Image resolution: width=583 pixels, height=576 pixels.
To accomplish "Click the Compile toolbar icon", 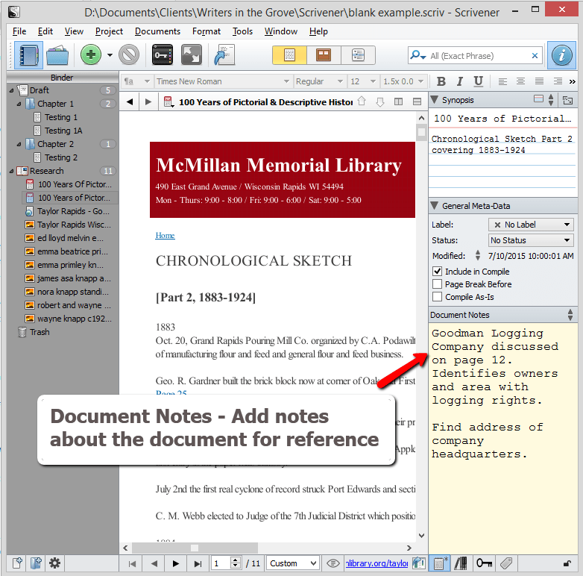I will (224, 55).
